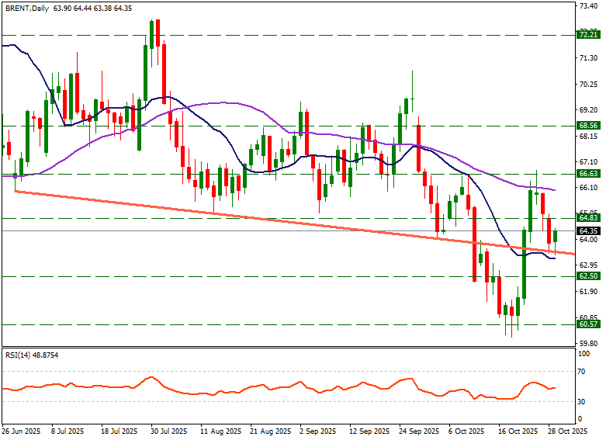Select the 72.21 resistance level label
The width and height of the screenshot is (606, 440).
coord(588,35)
